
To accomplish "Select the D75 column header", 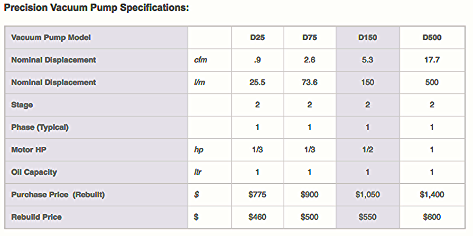I will [x=310, y=38].
